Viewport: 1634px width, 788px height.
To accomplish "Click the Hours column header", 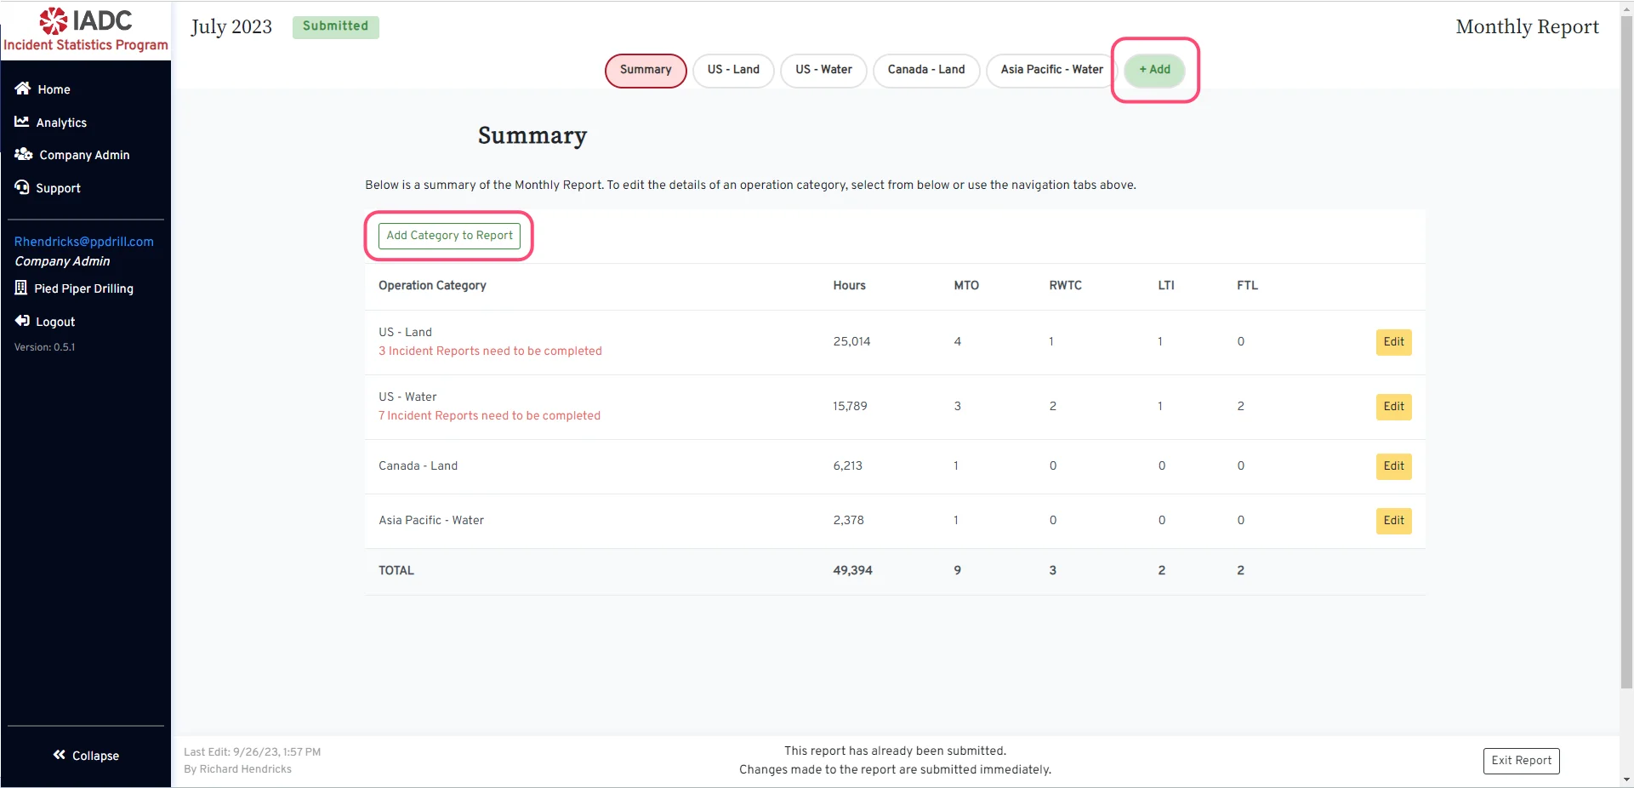I will [x=849, y=286].
